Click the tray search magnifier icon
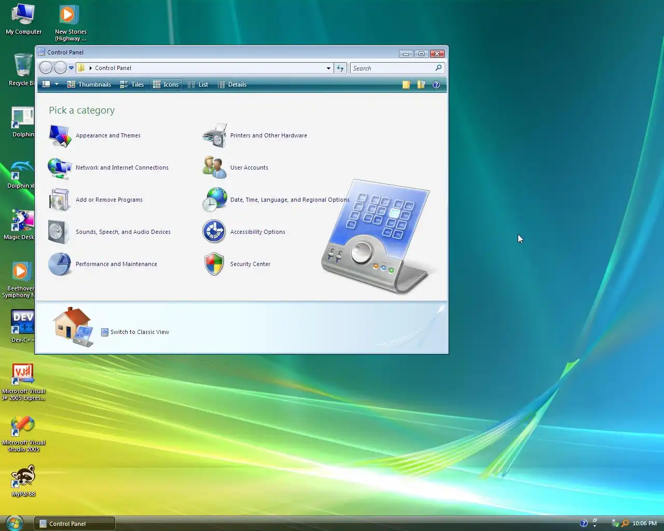This screenshot has width=664, height=531. pos(625,523)
